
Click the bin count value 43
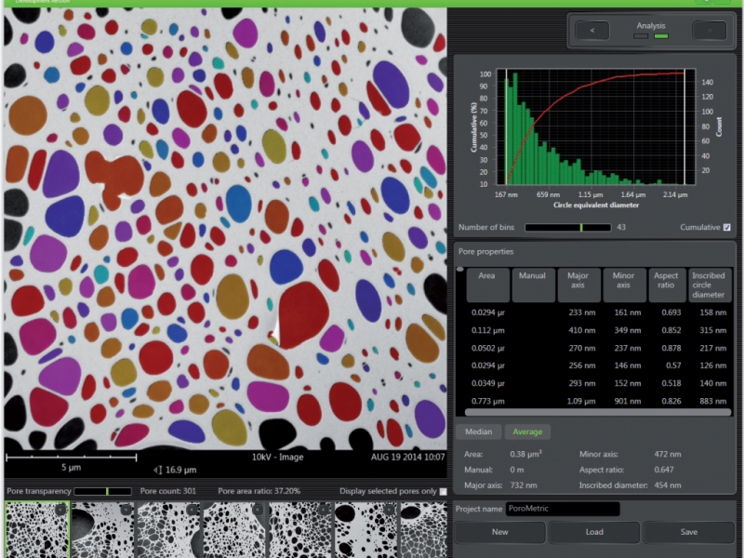tap(621, 227)
